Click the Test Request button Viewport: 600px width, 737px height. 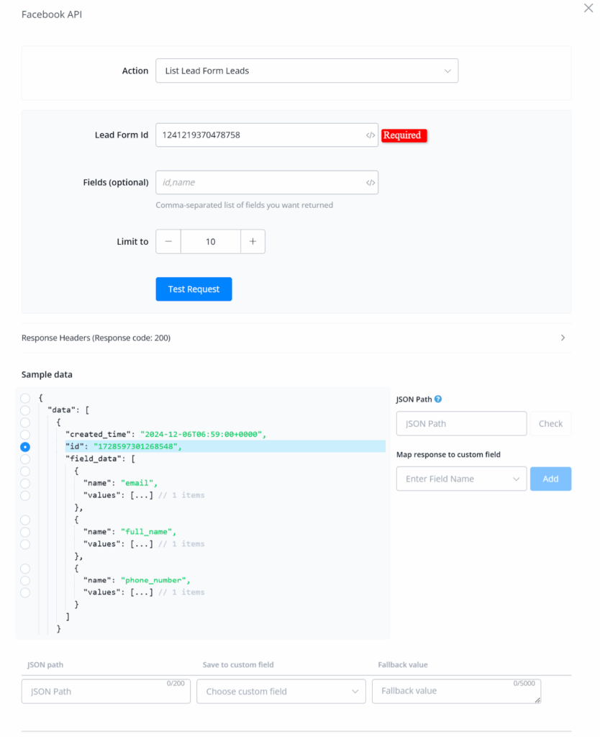point(194,289)
